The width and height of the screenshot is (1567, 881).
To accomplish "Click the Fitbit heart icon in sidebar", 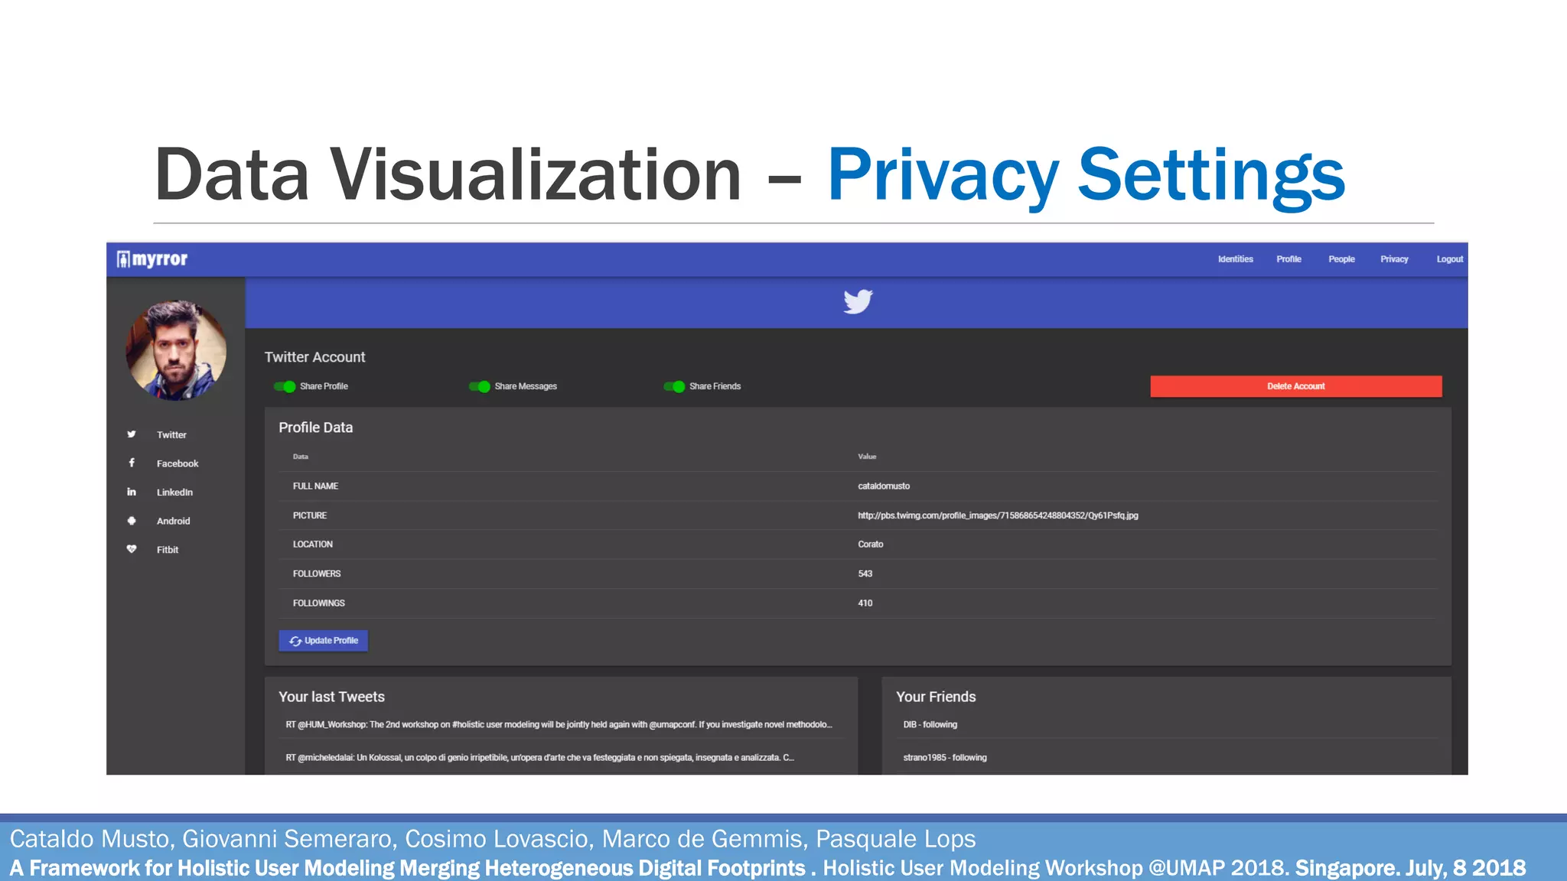I will (x=132, y=549).
